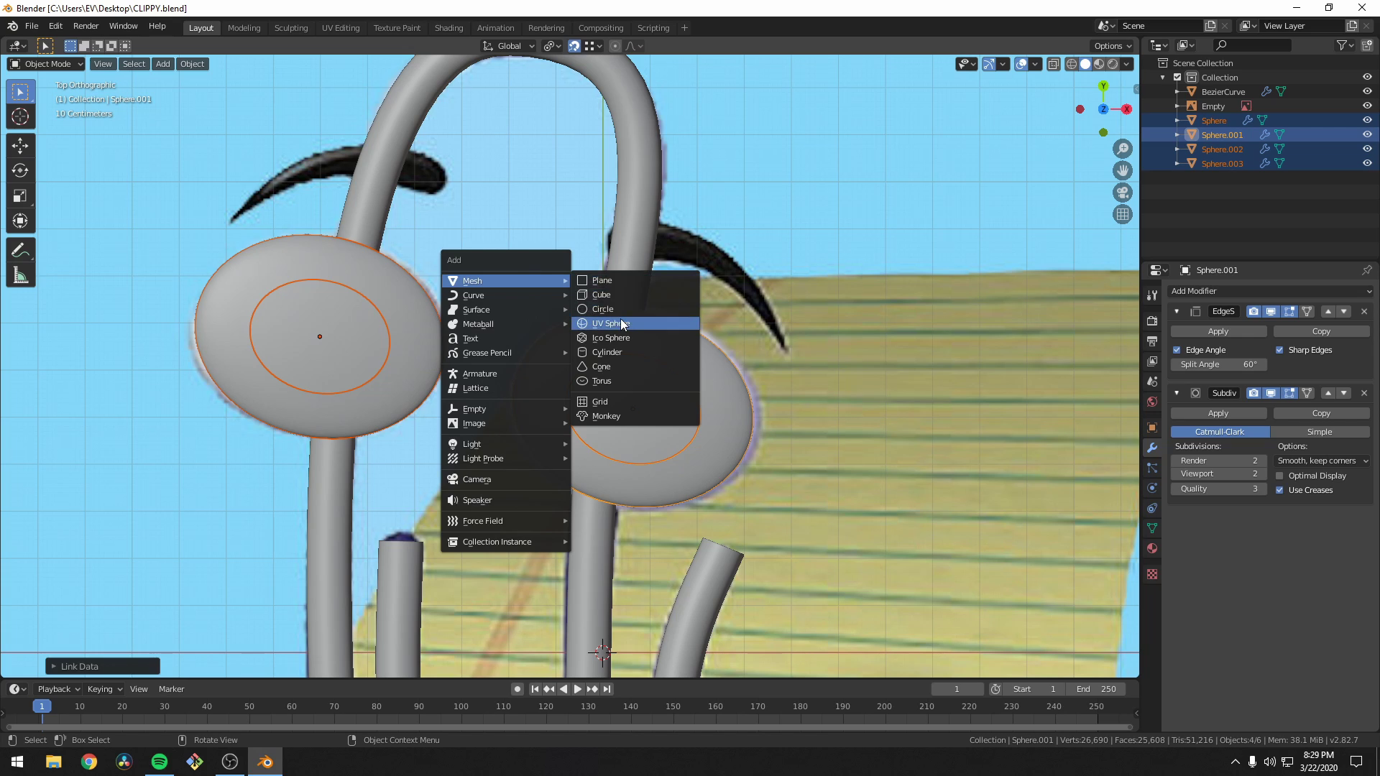Expand the Sphere.003 item in the outliner
This screenshot has height=776, width=1380.
tap(1177, 163)
